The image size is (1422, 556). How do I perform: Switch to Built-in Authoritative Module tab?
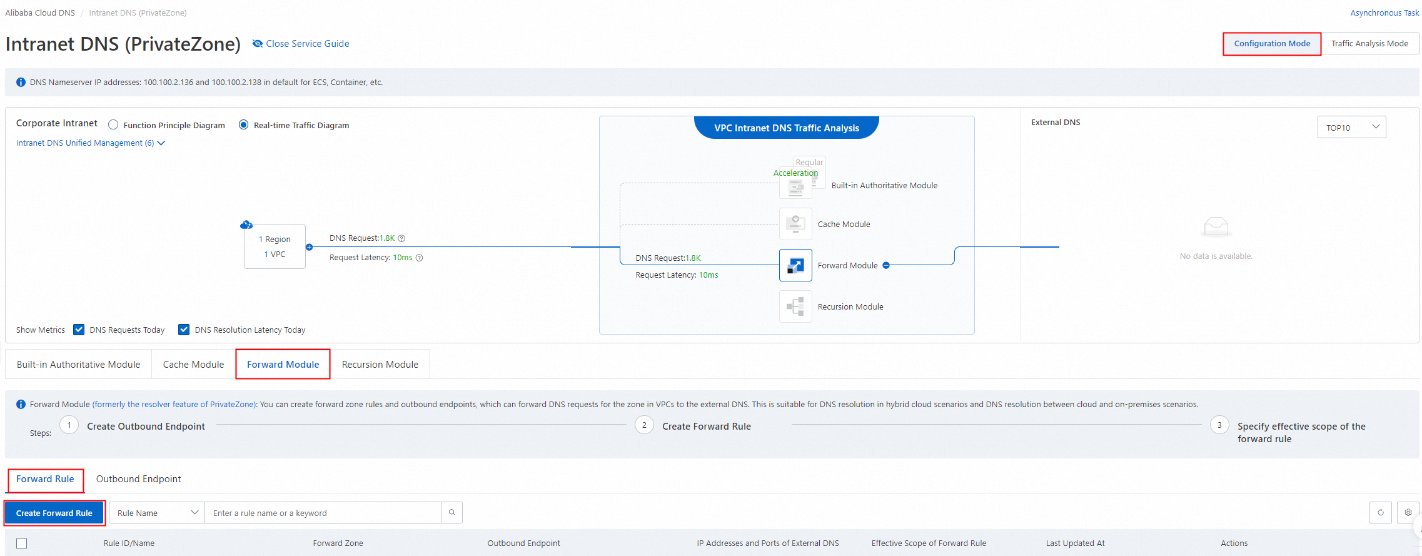(x=78, y=365)
